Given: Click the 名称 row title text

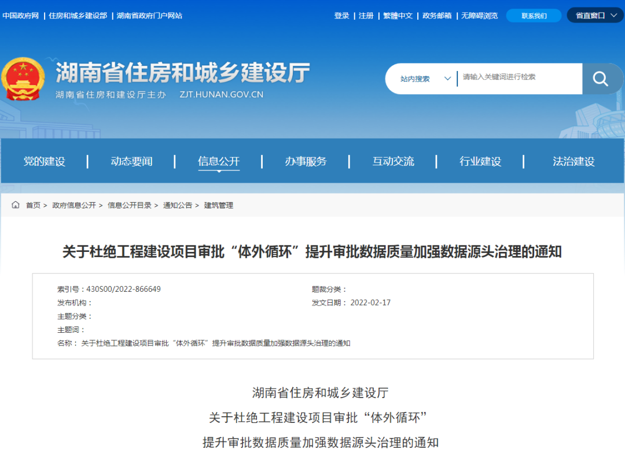Looking at the screenshot, I should pos(216,343).
